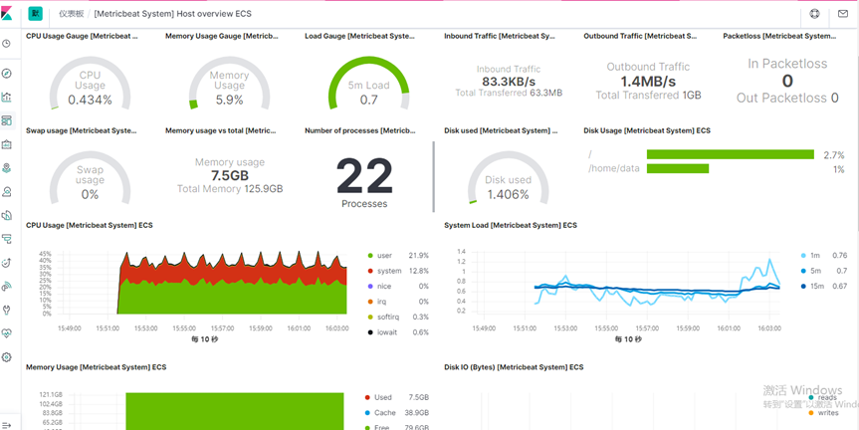Viewport: 859px width, 430px height.
Task: Open Dev Tools wrench icon
Action: pos(7,310)
